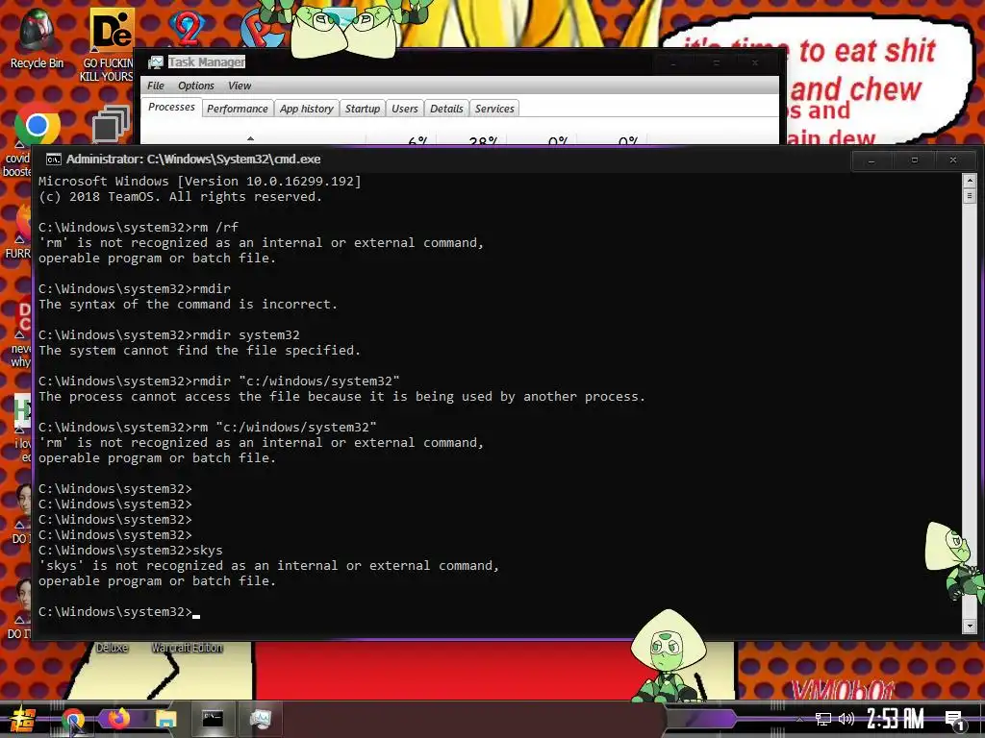Close the cmd.exe window

953,160
